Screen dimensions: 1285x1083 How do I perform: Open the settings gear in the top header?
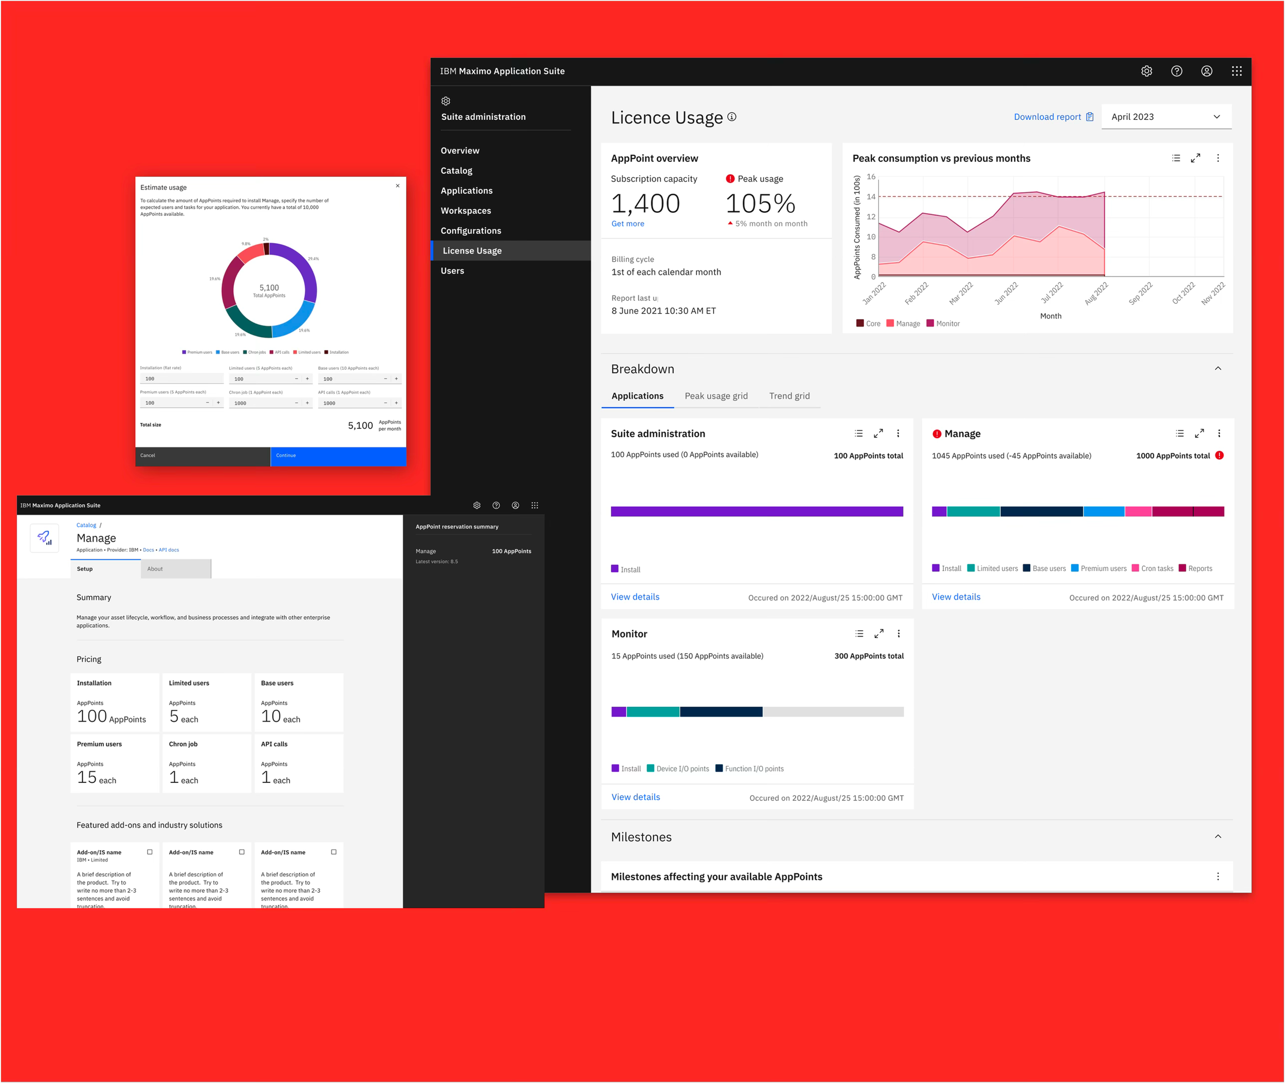[1147, 70]
